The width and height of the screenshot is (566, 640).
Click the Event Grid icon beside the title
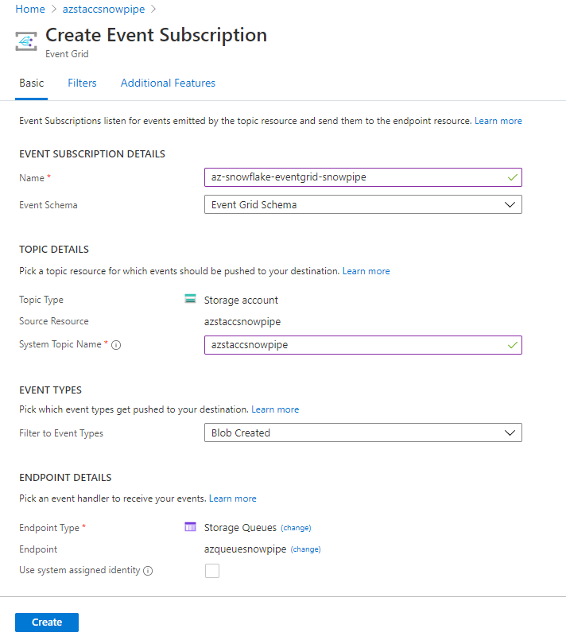(x=27, y=41)
